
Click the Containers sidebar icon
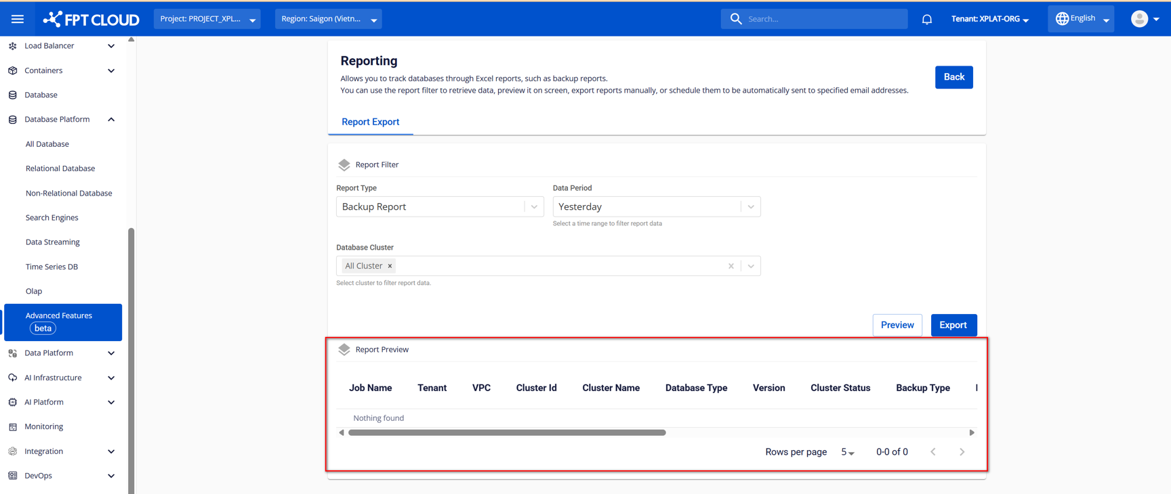point(13,70)
